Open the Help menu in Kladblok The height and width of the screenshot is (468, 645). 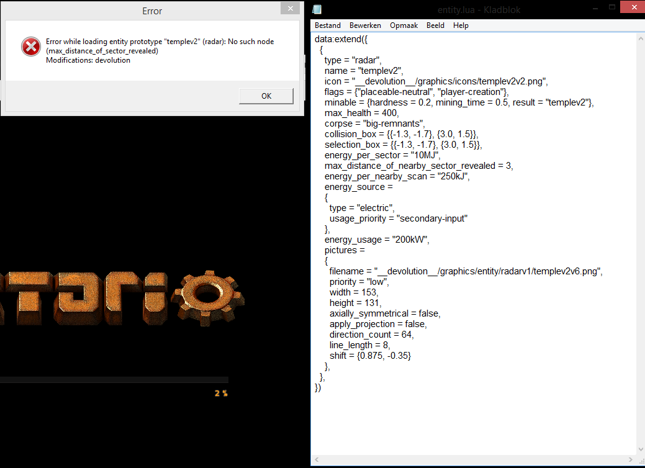point(461,25)
